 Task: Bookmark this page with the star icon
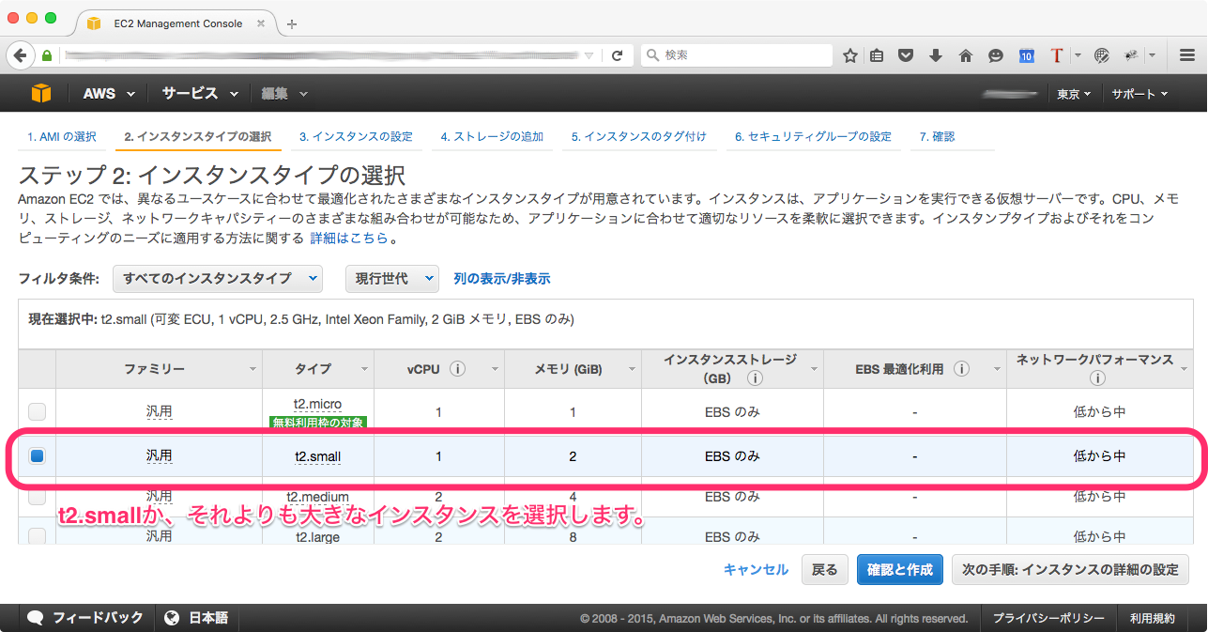(850, 55)
